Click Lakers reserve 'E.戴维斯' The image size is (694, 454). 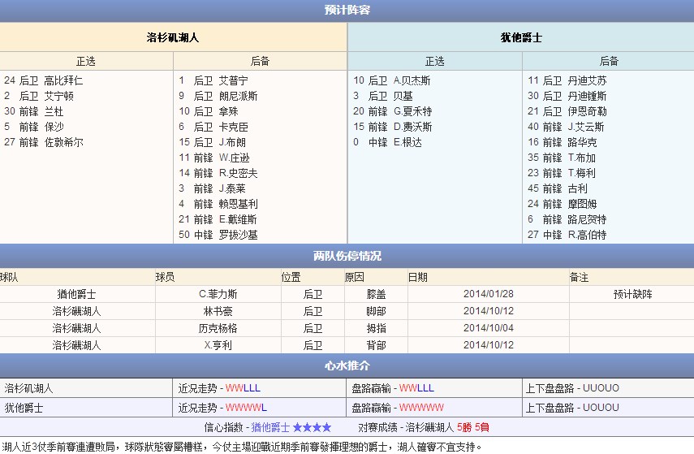click(x=238, y=219)
